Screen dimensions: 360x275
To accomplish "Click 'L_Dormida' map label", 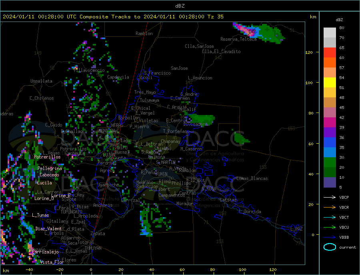I will tap(250, 211).
